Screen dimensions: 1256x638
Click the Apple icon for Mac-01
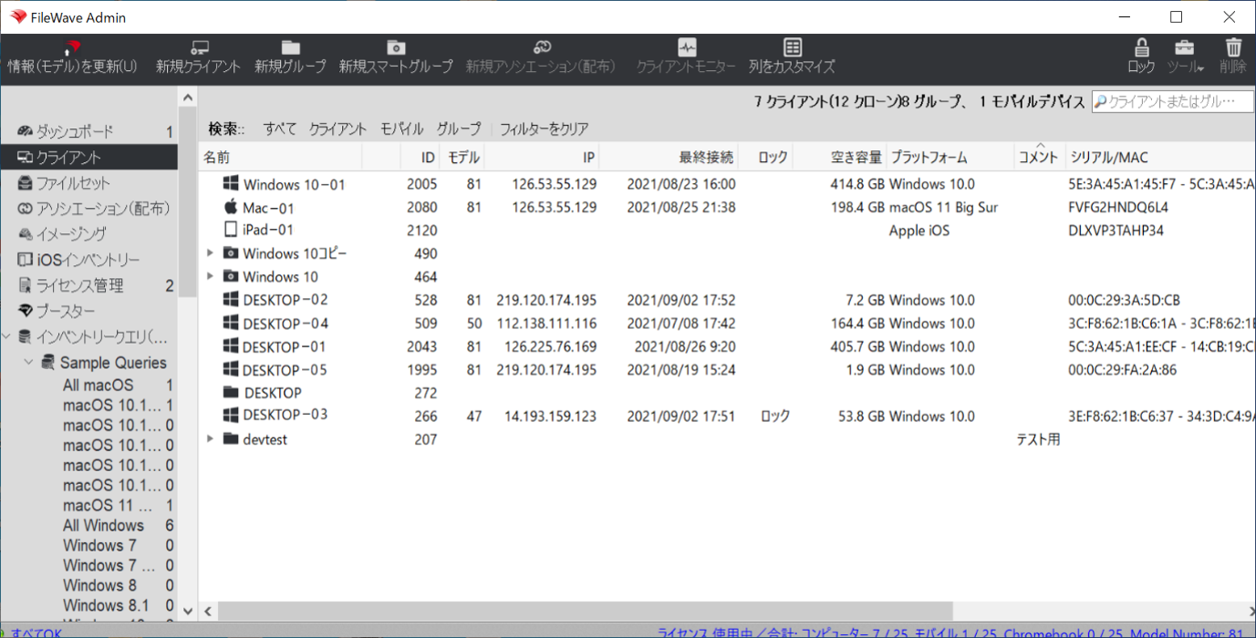coord(231,206)
